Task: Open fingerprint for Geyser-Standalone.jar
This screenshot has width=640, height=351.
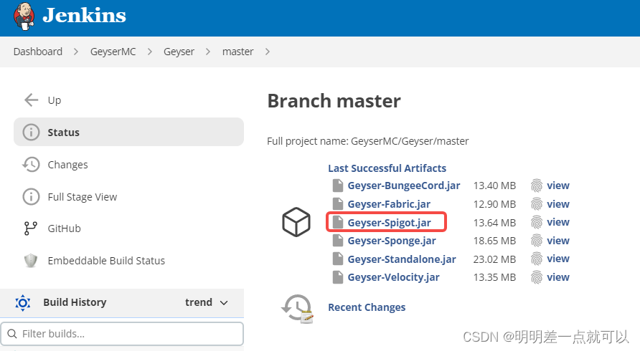Action: point(537,259)
